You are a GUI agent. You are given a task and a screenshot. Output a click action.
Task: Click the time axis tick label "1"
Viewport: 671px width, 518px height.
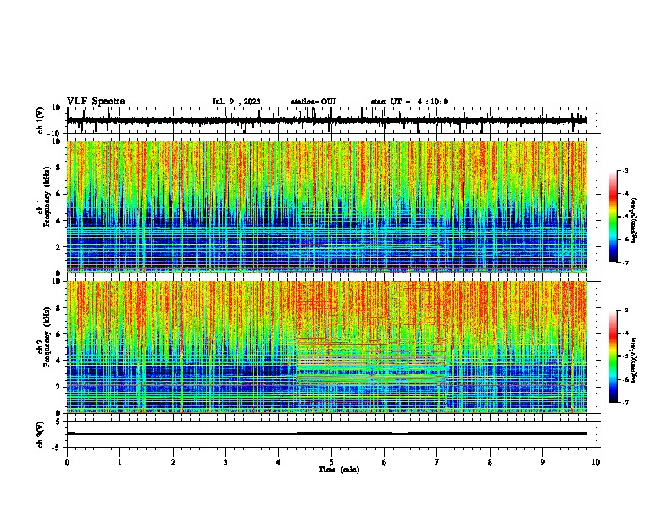pyautogui.click(x=119, y=462)
